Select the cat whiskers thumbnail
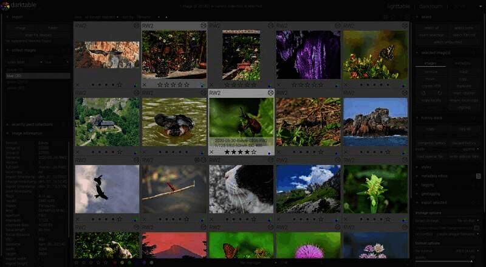486x267 pixels. (242, 189)
